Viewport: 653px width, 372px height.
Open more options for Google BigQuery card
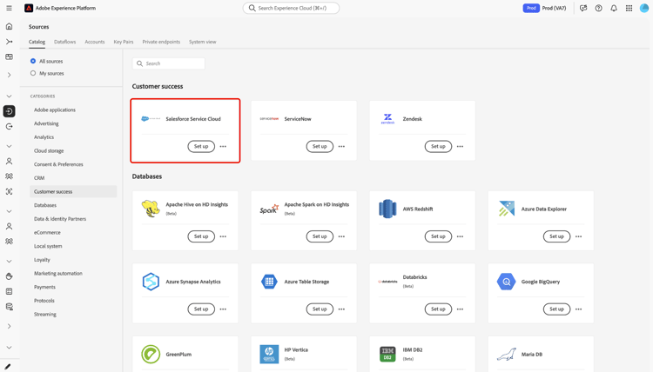click(x=578, y=309)
